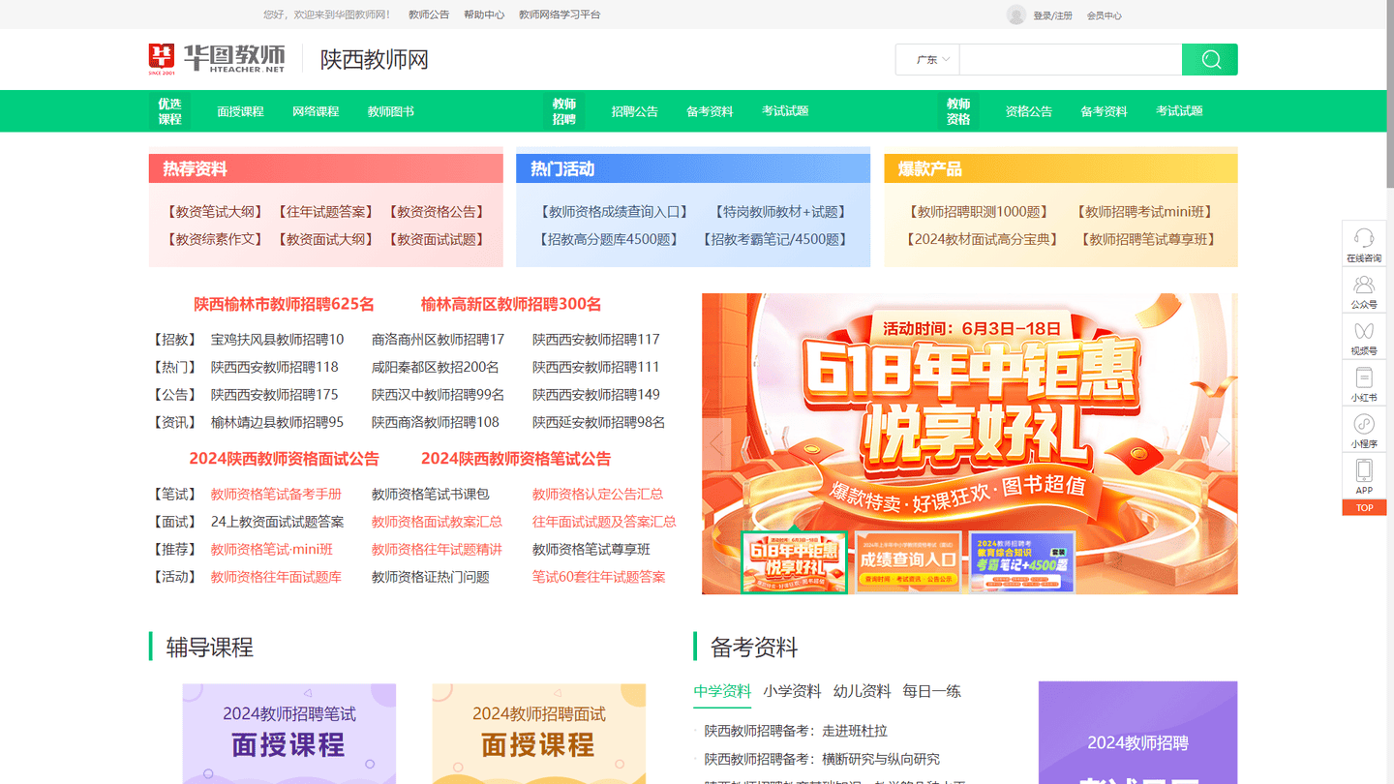This screenshot has width=1394, height=784.
Task: Open 陕西教师招聘备考：横断研究与纵向研究 article
Action: coord(822,759)
